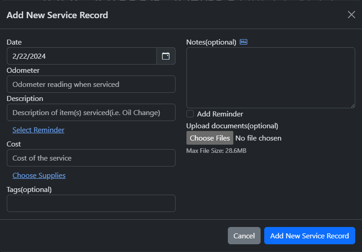The width and height of the screenshot is (362, 252).
Task: Cancel the new service record
Action: 244,236
